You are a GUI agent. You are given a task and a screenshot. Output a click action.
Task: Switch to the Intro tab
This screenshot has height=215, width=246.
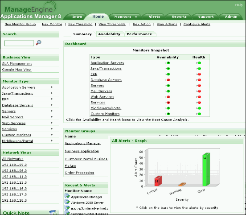click(x=77, y=17)
